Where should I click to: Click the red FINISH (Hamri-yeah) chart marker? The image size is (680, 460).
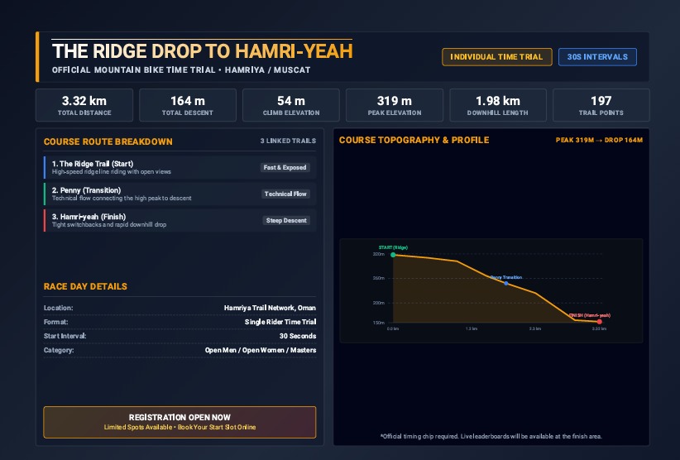pos(599,322)
